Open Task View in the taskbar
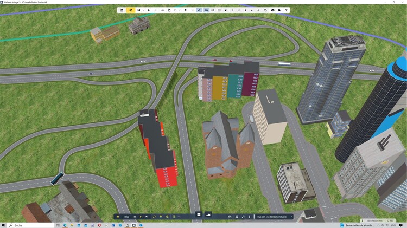 58,225
